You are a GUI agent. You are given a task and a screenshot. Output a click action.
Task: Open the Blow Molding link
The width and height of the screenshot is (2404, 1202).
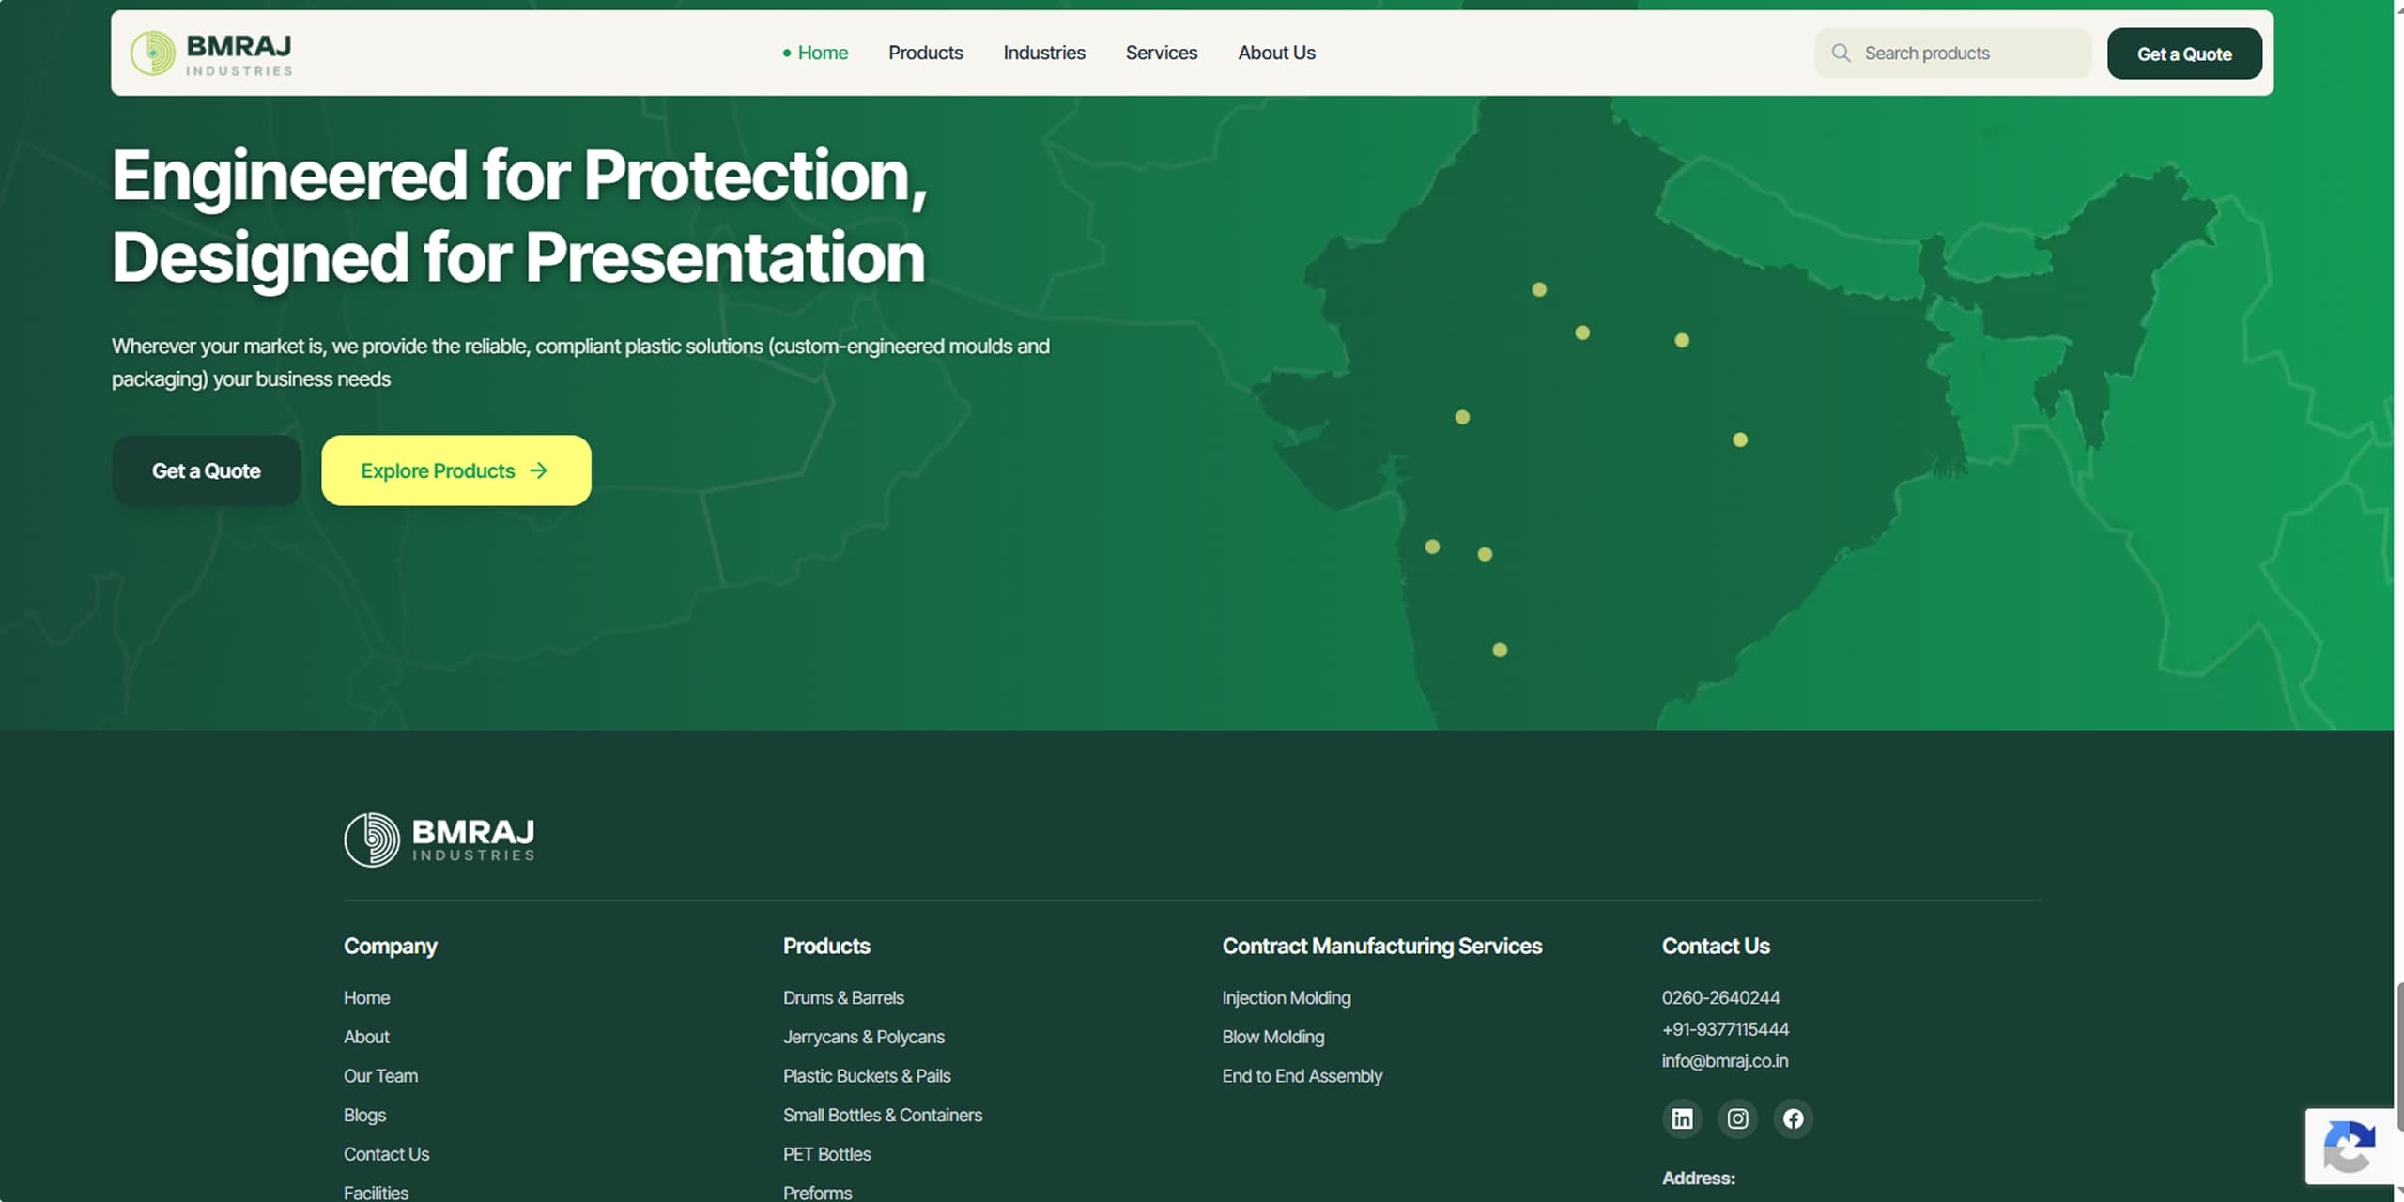pyautogui.click(x=1273, y=1037)
